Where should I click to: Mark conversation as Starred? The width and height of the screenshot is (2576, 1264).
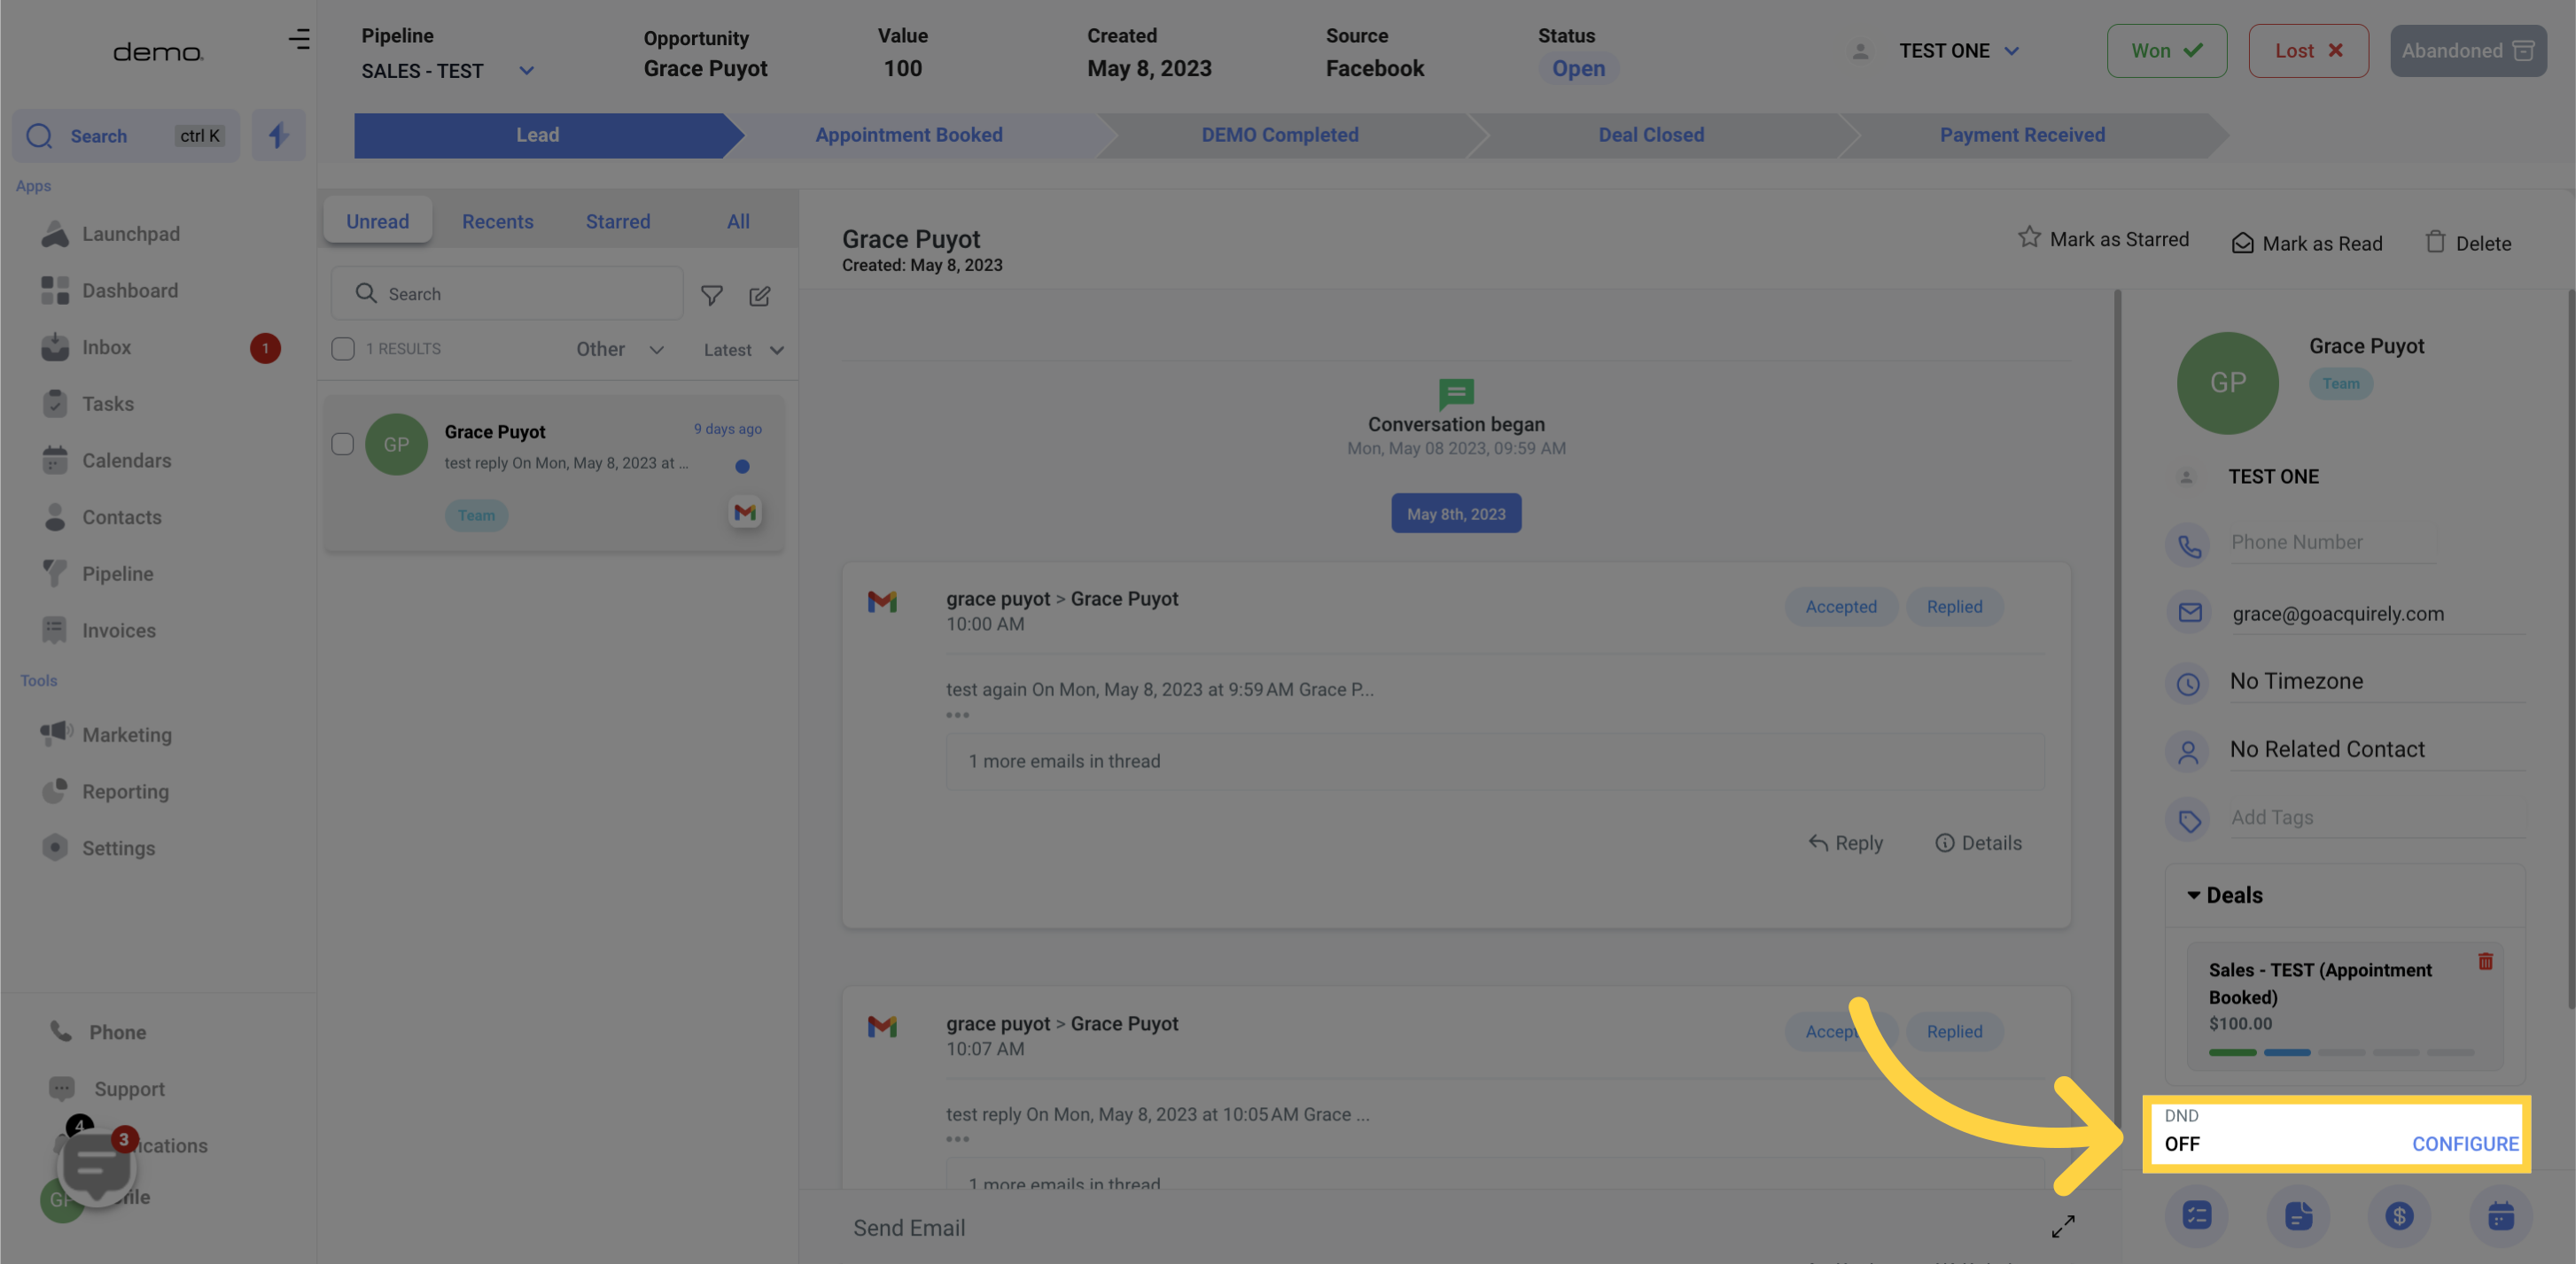[x=2103, y=243]
